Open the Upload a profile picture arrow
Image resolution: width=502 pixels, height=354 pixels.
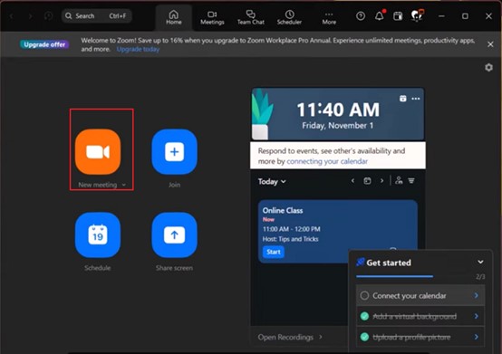476,337
